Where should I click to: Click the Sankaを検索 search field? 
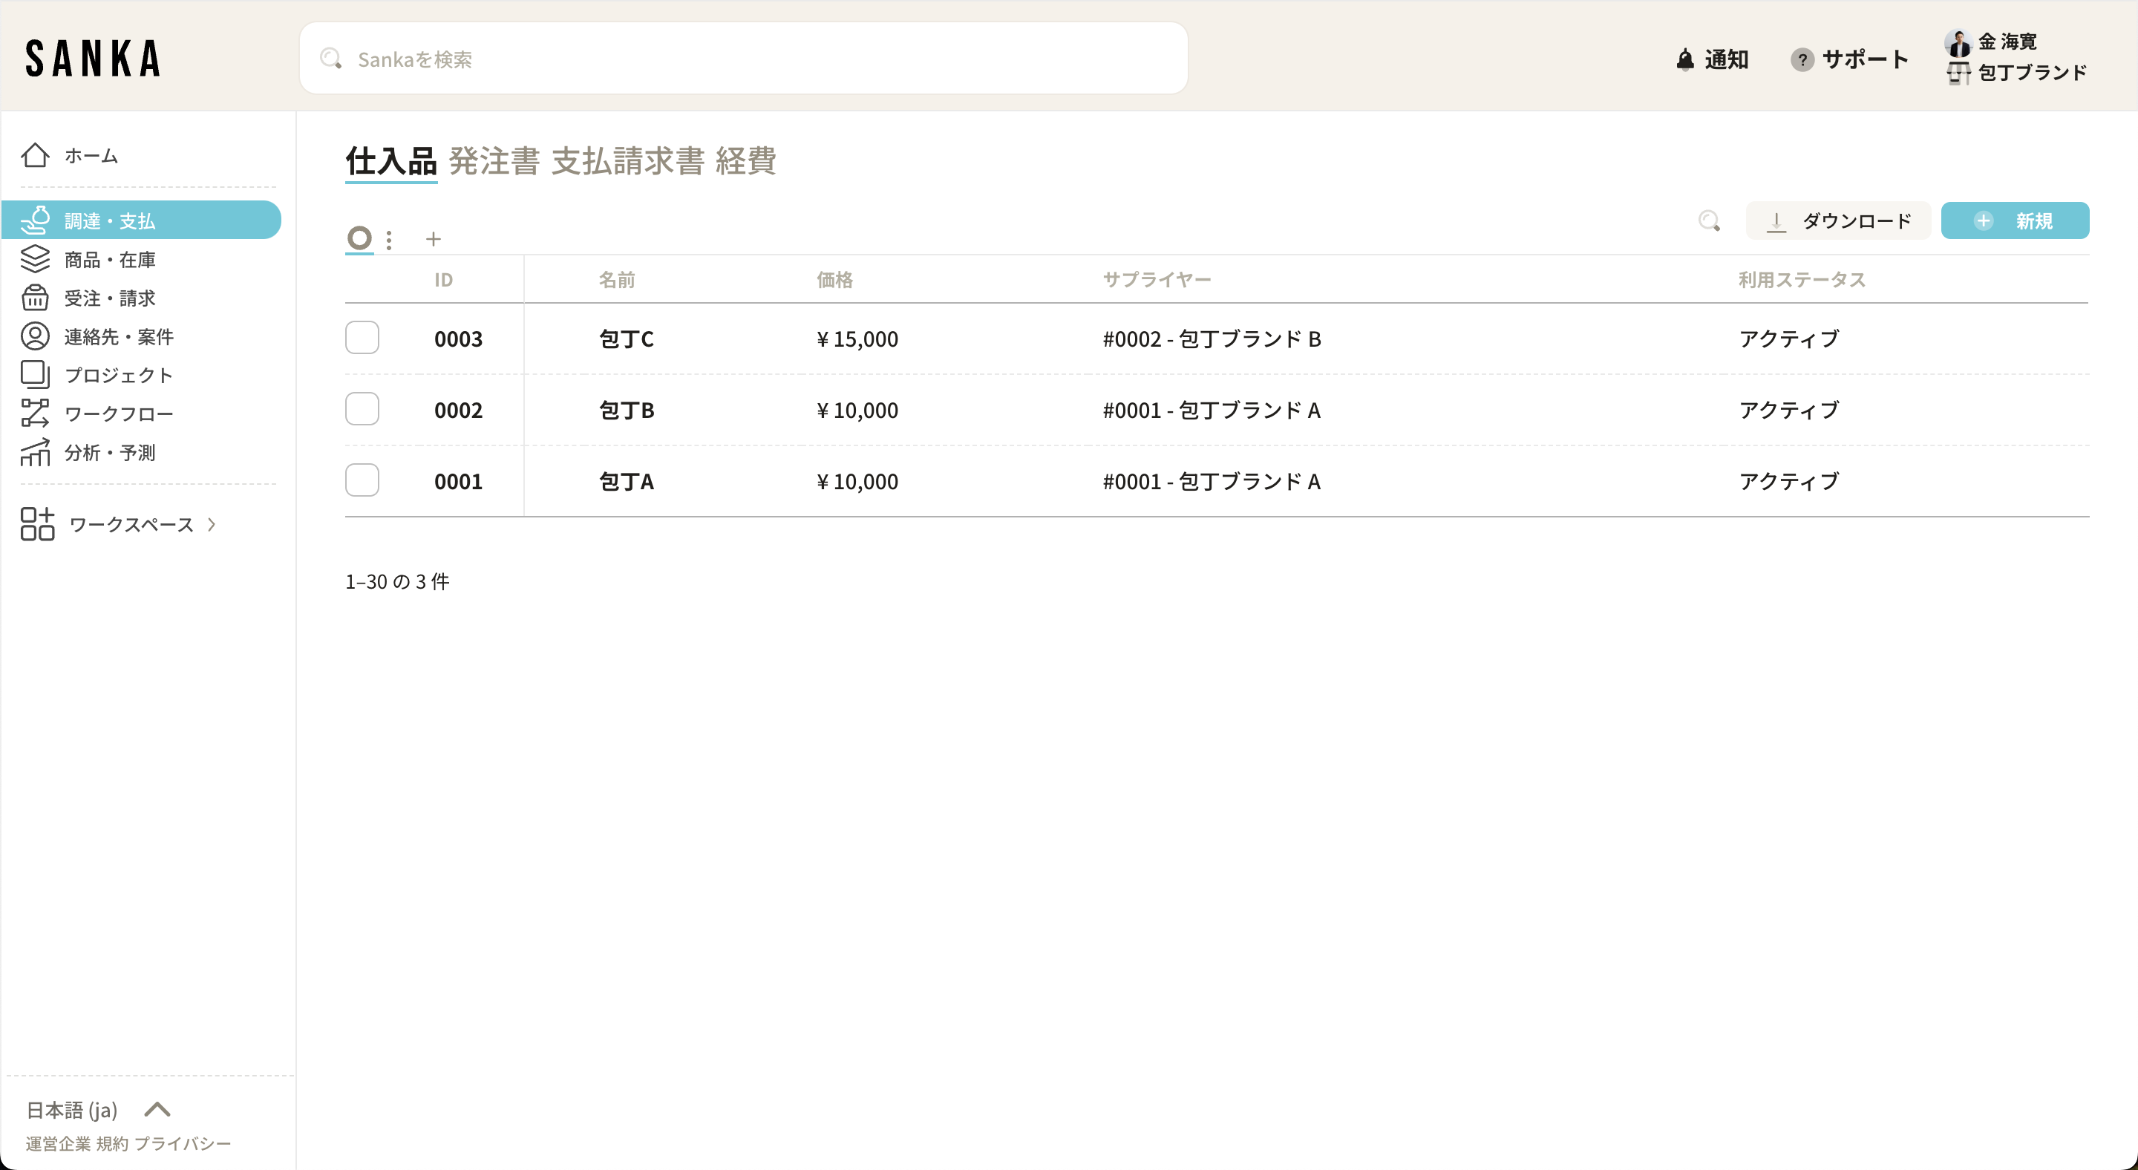(x=743, y=59)
